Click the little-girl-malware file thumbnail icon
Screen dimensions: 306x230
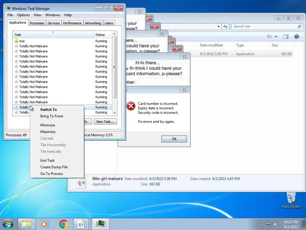click(81, 184)
